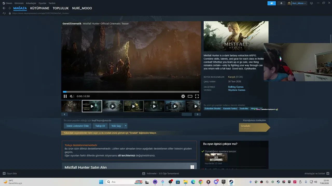
Task: Open the Oyunlar menu
Action: point(43,3)
